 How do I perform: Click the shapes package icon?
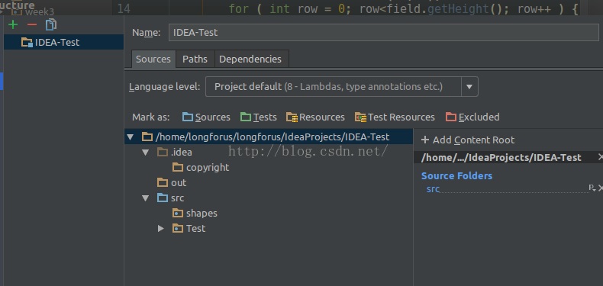coord(178,214)
